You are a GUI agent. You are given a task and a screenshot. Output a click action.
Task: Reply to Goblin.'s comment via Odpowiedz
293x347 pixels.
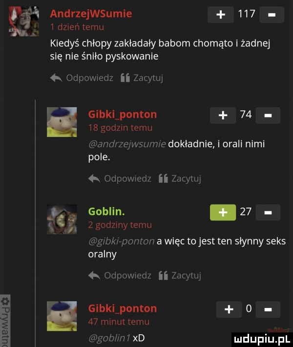(x=120, y=275)
